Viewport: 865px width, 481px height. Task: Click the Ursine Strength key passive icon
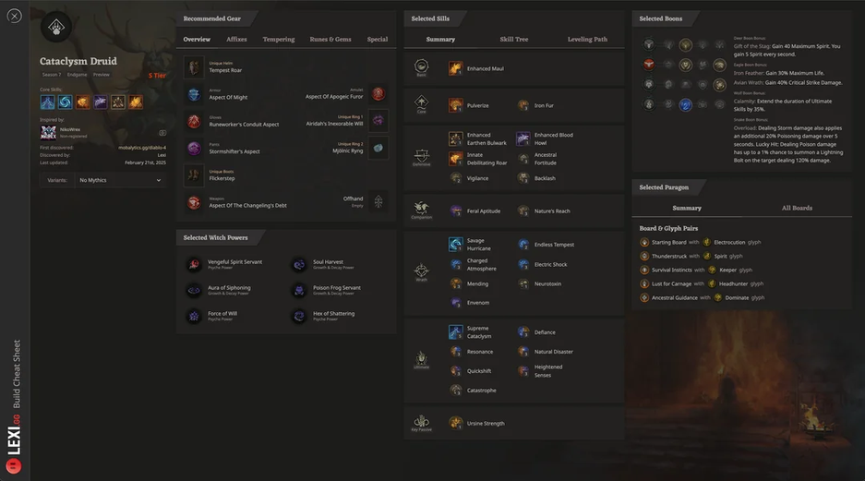(456, 423)
